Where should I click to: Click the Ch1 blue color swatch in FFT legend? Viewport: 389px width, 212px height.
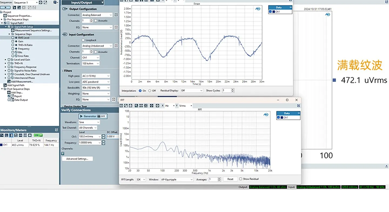tap(281, 117)
